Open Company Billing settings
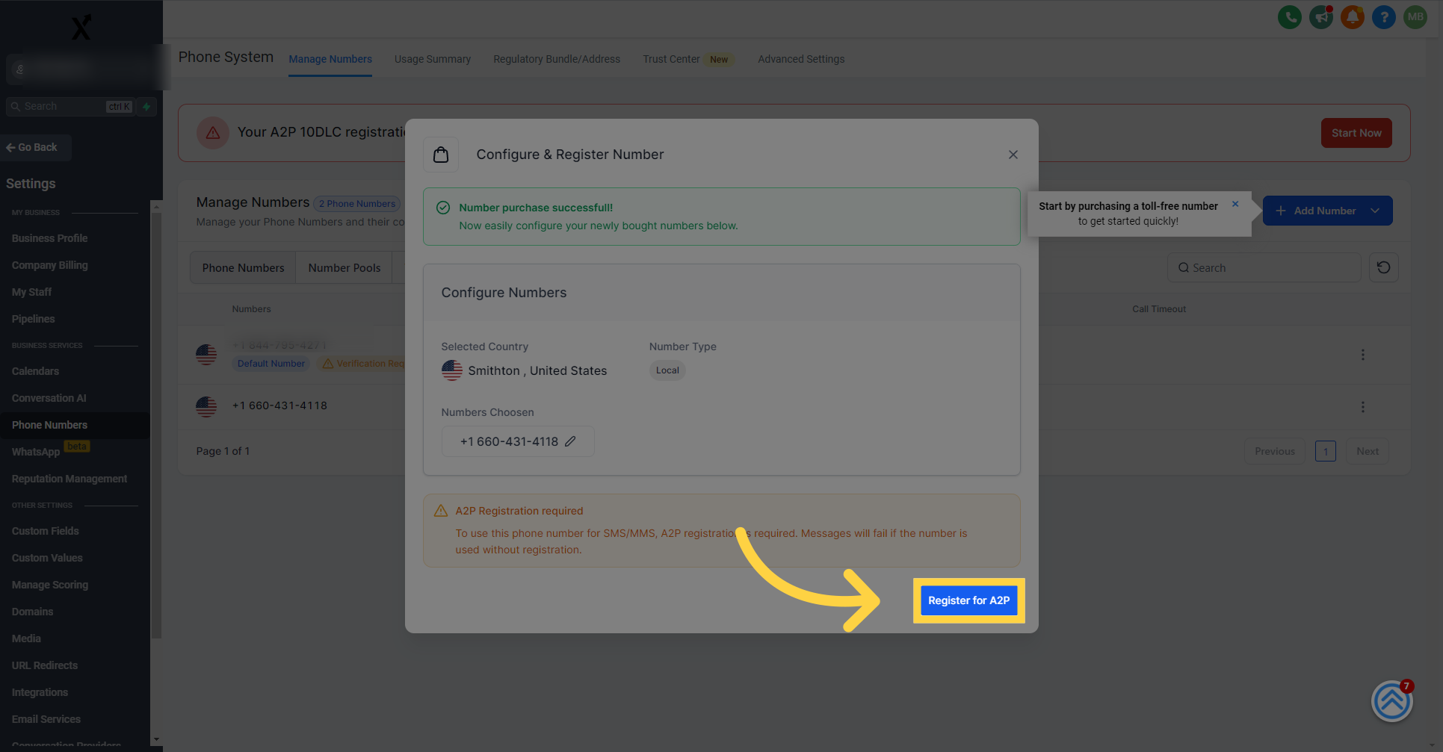Viewport: 1443px width, 752px height. [50, 265]
